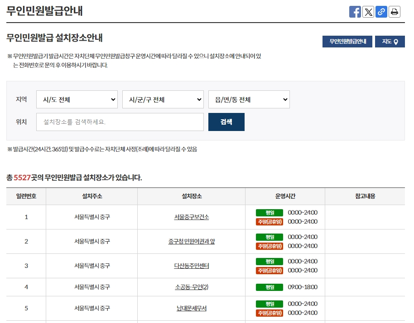Share the page via the Facebook icon
The height and width of the screenshot is (323, 414).
pyautogui.click(x=355, y=12)
